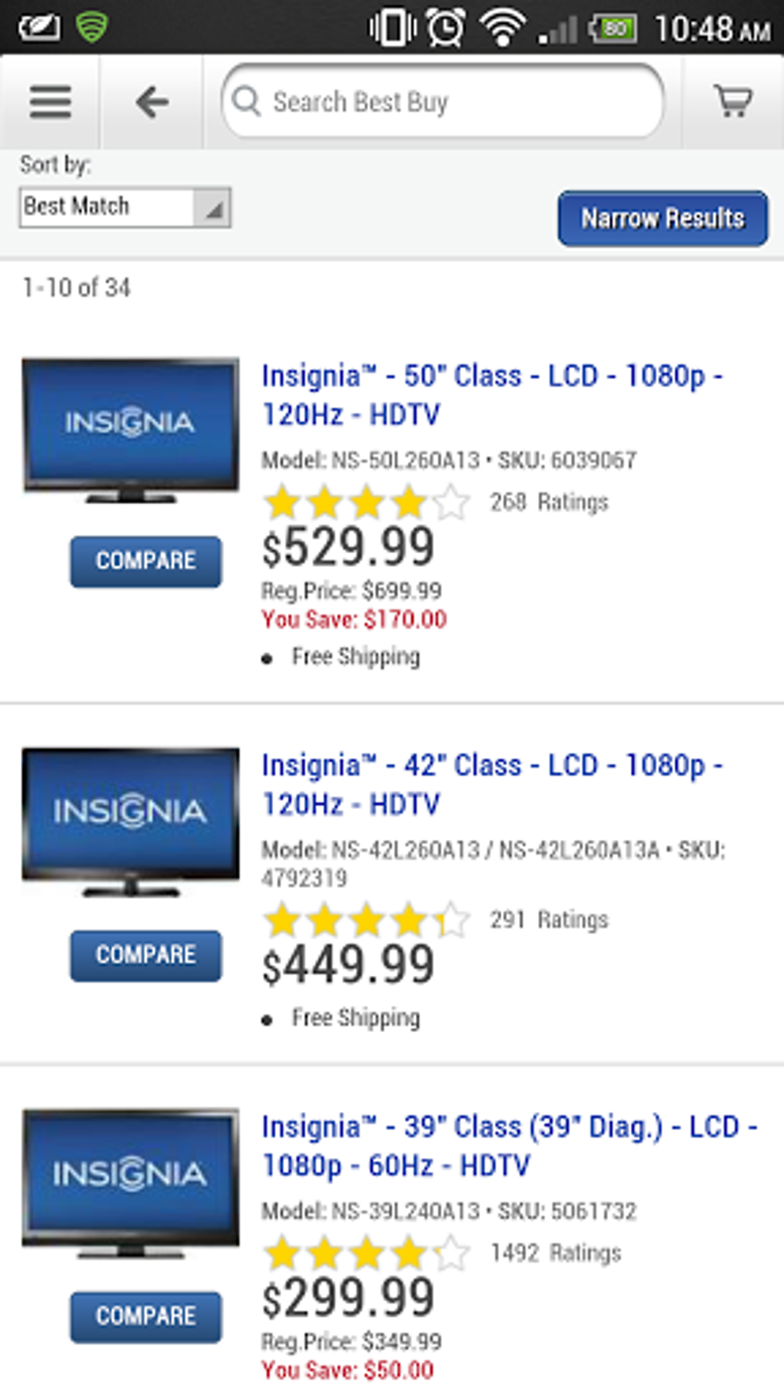Compare the Insignia 42" Class TV
The image size is (784, 1393).
145,955
